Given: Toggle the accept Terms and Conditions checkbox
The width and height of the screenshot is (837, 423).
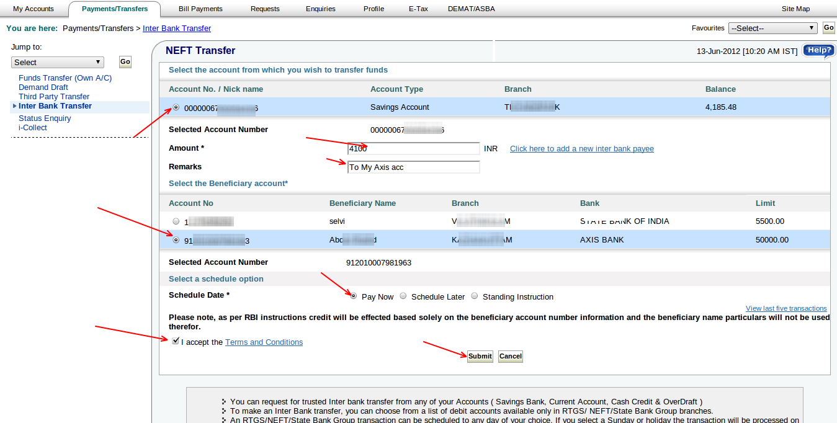Looking at the screenshot, I should 176,341.
